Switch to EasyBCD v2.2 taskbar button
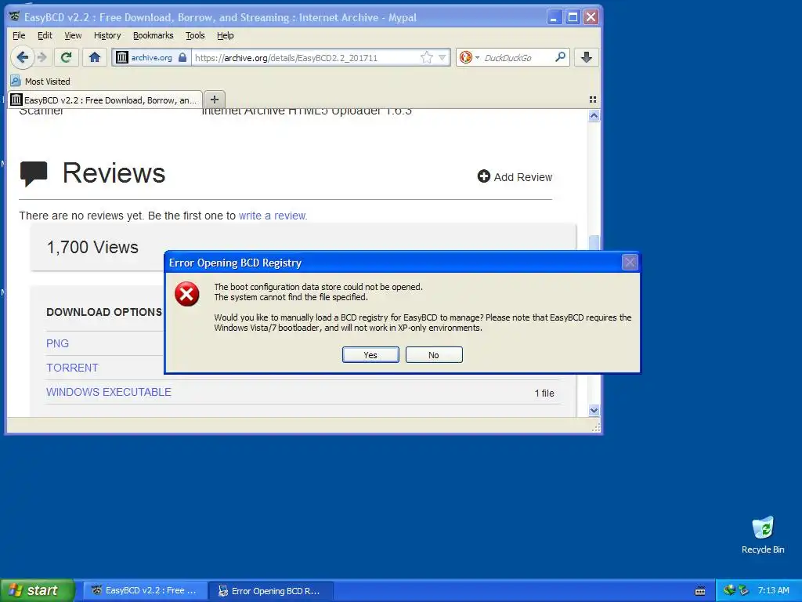Viewport: 802px width, 602px height. pos(145,590)
